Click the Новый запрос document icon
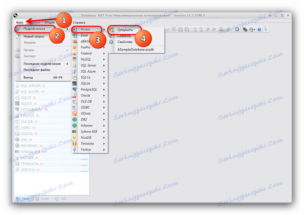The width and height of the screenshot is (304, 215). pyautogui.click(x=18, y=37)
